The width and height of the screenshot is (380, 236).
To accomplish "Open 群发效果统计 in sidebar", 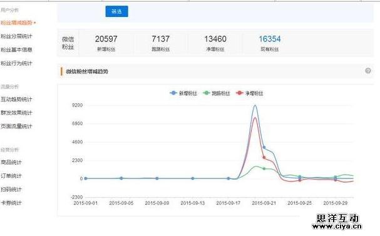I will (x=16, y=113).
